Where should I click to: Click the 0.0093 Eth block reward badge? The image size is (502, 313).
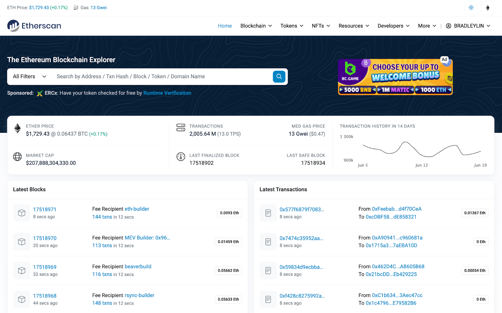coord(229,213)
